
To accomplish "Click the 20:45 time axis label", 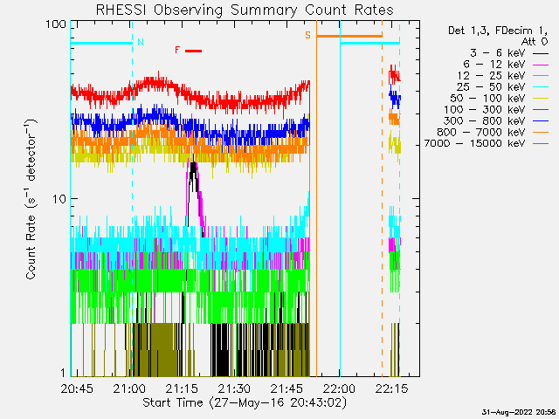I will coord(77,388).
